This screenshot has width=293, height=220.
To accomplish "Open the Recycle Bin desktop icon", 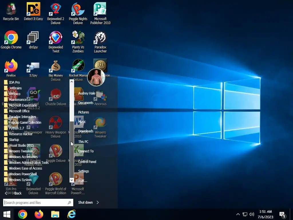I will [x=11, y=11].
